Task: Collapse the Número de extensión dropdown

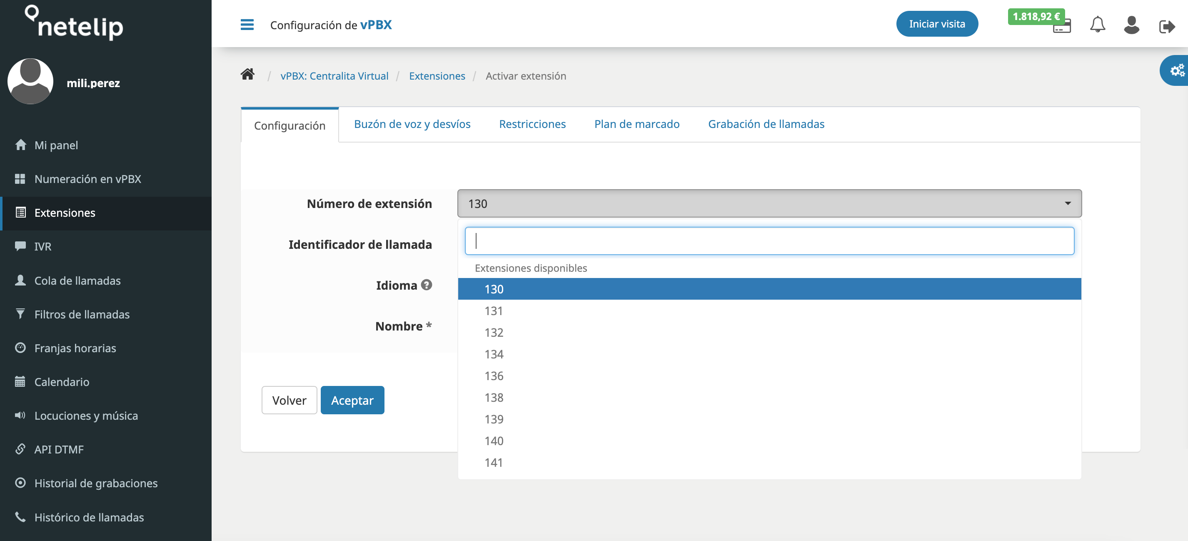Action: (x=769, y=203)
